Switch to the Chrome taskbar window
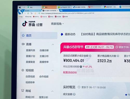This screenshot has height=99, width=130. (110, 7)
